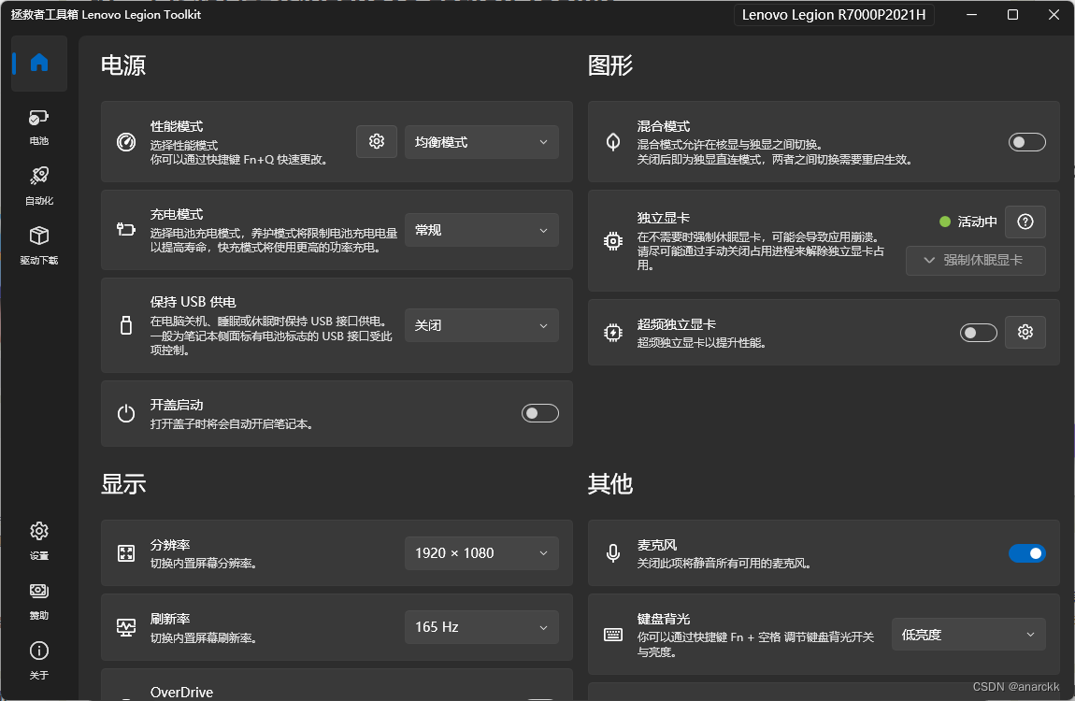Open 设置 settings in sidebar
The height and width of the screenshot is (701, 1075).
(x=39, y=540)
